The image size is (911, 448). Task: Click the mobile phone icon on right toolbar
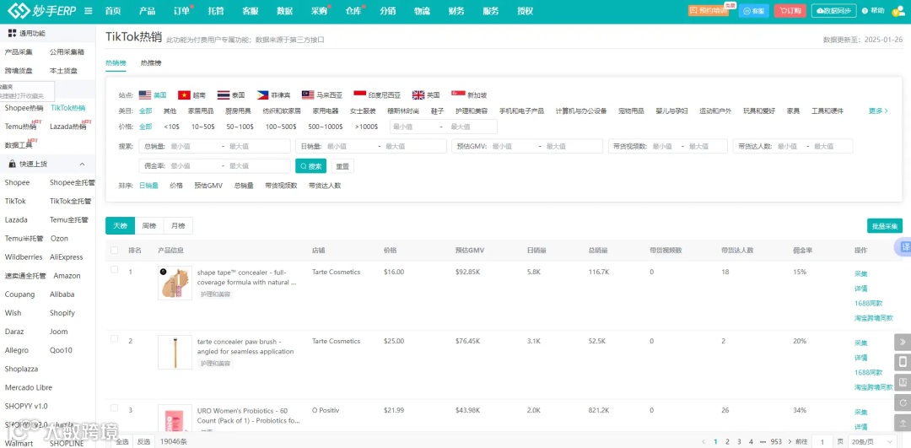(x=903, y=362)
